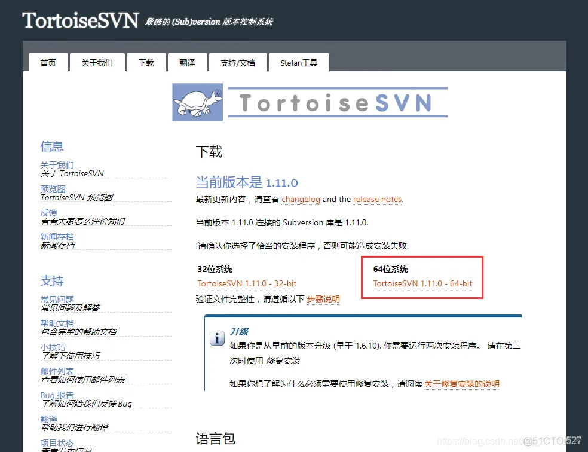Open the Stefan工具 tab
Image resolution: width=588 pixels, height=452 pixels.
(299, 63)
